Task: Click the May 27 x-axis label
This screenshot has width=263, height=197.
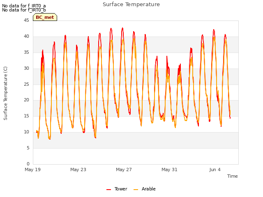Action: [124, 170]
